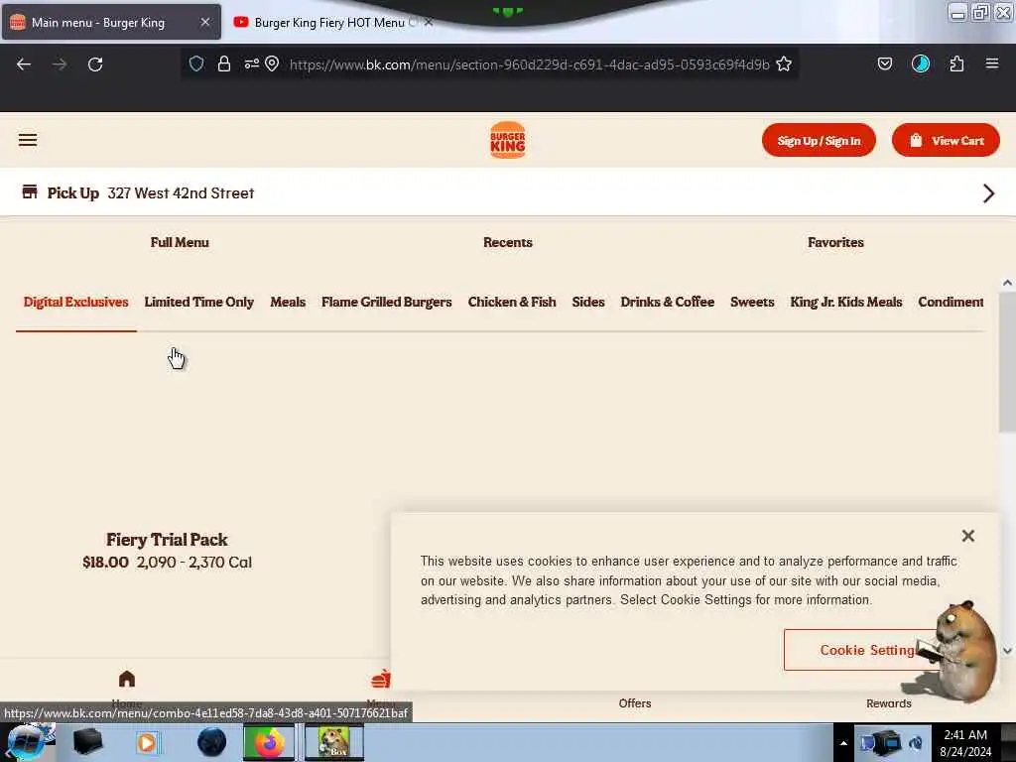Open Offers in the bottom navigation

635,703
